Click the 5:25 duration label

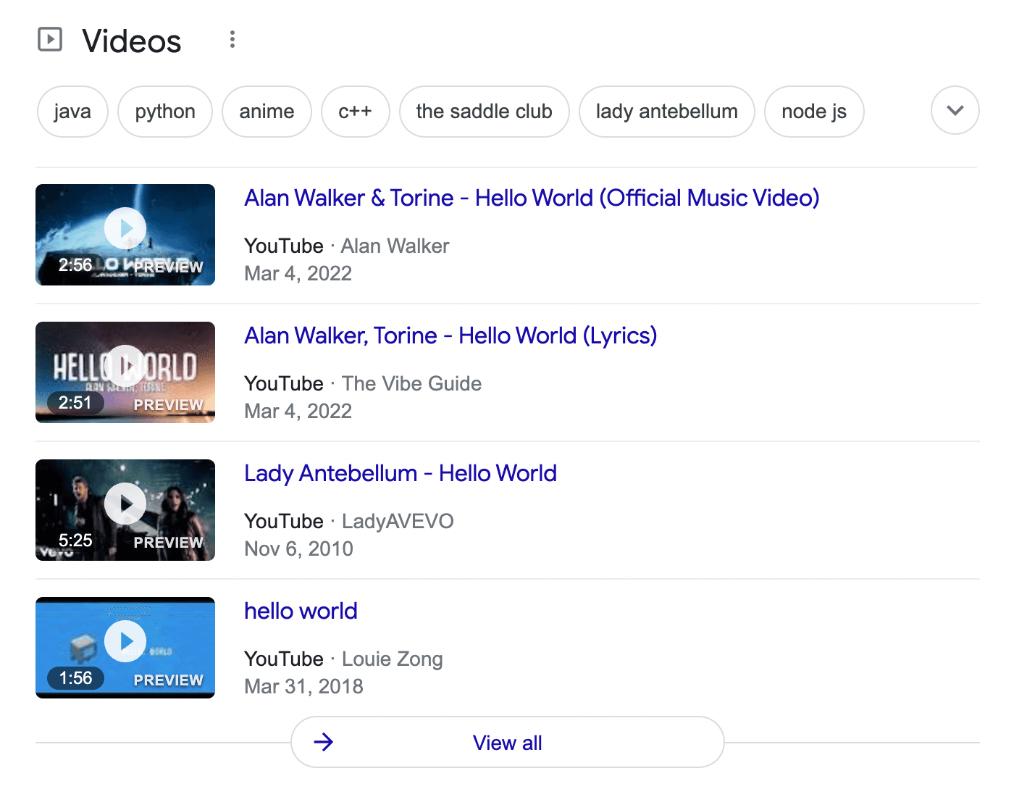tap(75, 541)
